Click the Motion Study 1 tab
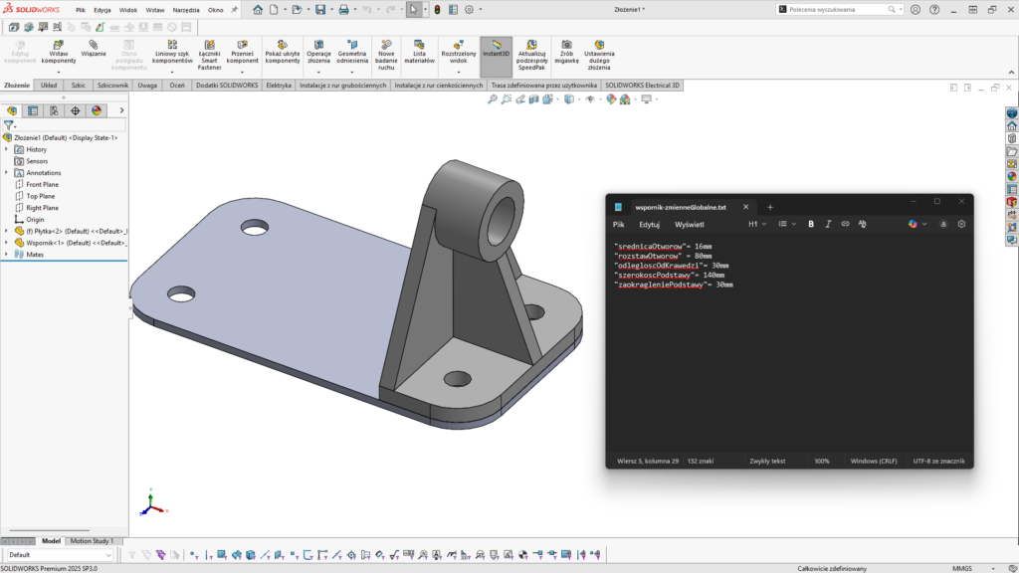 point(91,541)
